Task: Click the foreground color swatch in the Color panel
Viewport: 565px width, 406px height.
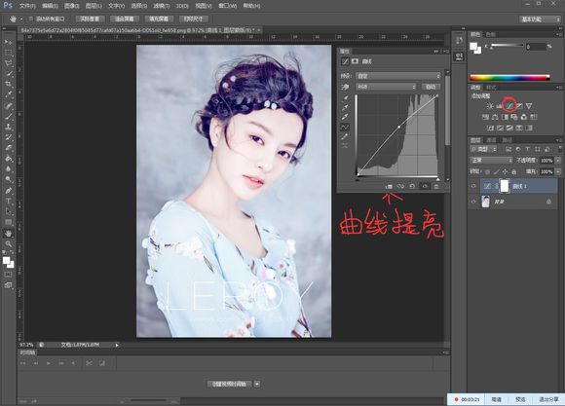Action: [x=473, y=46]
